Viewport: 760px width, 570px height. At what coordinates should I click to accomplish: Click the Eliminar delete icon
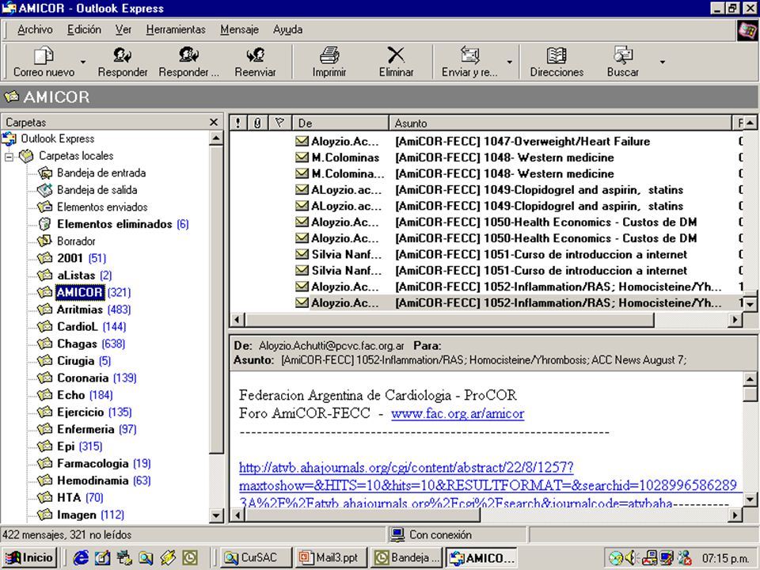point(396,55)
